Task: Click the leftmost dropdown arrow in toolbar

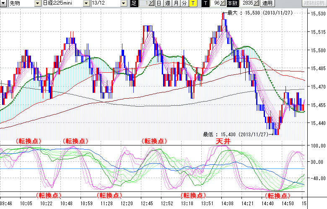Action: [3, 3]
